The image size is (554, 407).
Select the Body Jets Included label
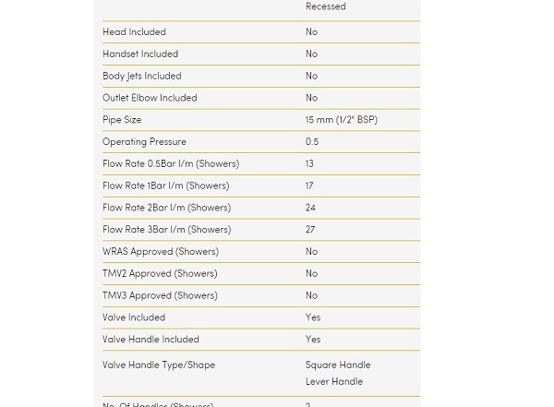(141, 77)
